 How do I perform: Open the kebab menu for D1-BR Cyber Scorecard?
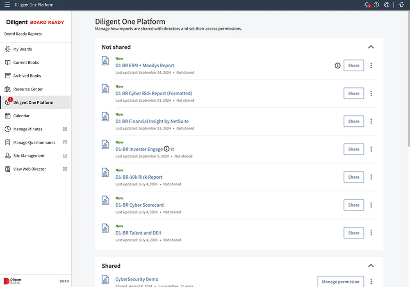(x=371, y=205)
